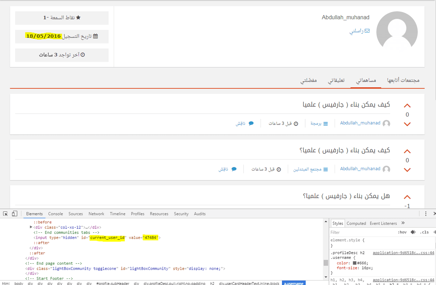Toggle the .cls class editor

click(x=424, y=232)
